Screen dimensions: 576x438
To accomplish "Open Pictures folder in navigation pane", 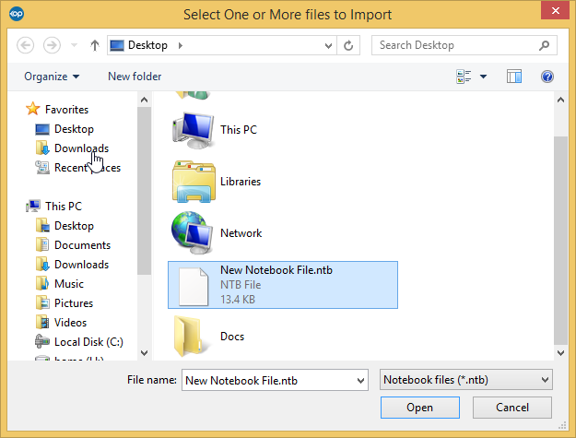I will pyautogui.click(x=65, y=303).
